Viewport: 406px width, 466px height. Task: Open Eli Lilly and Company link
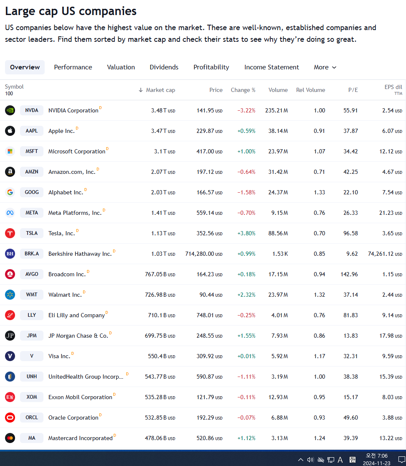(x=76, y=315)
